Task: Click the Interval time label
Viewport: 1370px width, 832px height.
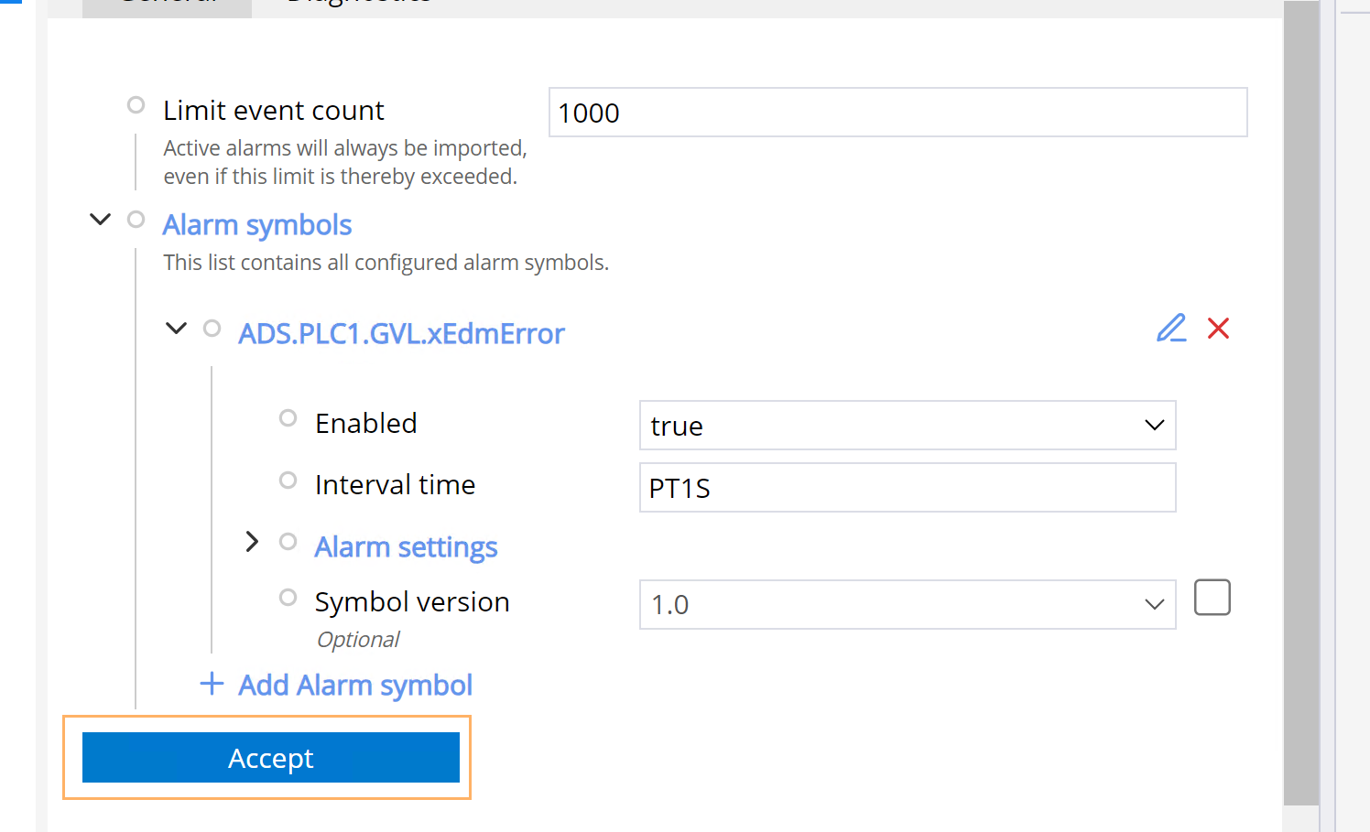Action: [x=395, y=485]
